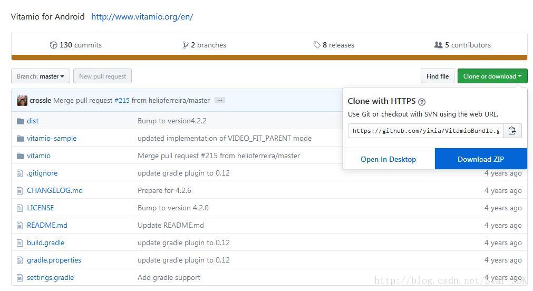Open commit 'Bump to version 4.2.0'
Viewport: 533px width, 291px height.
173,208
